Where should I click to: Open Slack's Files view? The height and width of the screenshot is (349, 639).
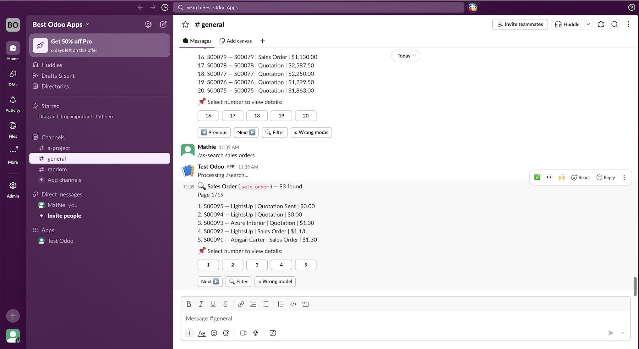click(x=13, y=129)
